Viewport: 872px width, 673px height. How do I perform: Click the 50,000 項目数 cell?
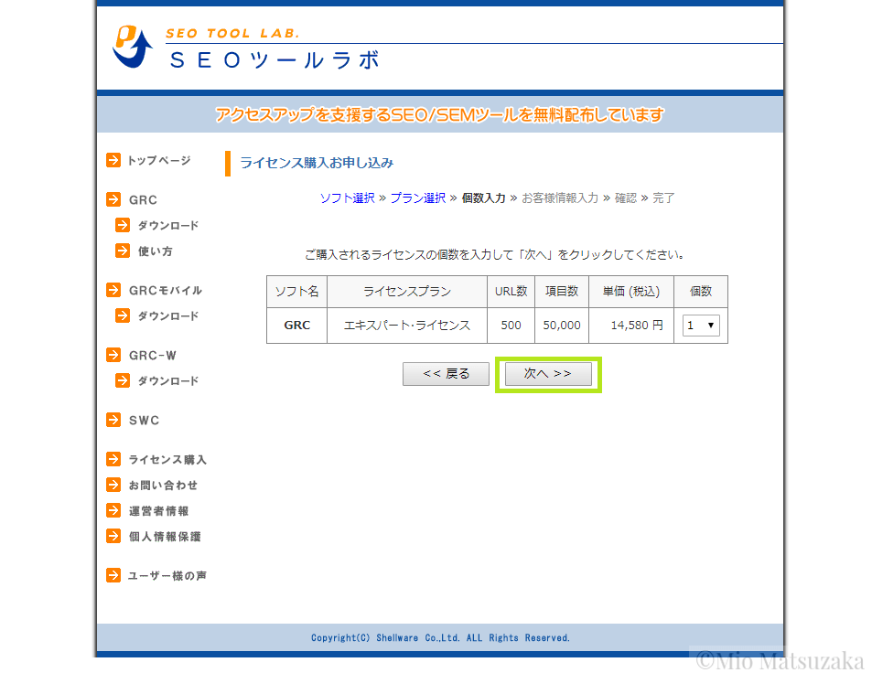click(x=562, y=326)
